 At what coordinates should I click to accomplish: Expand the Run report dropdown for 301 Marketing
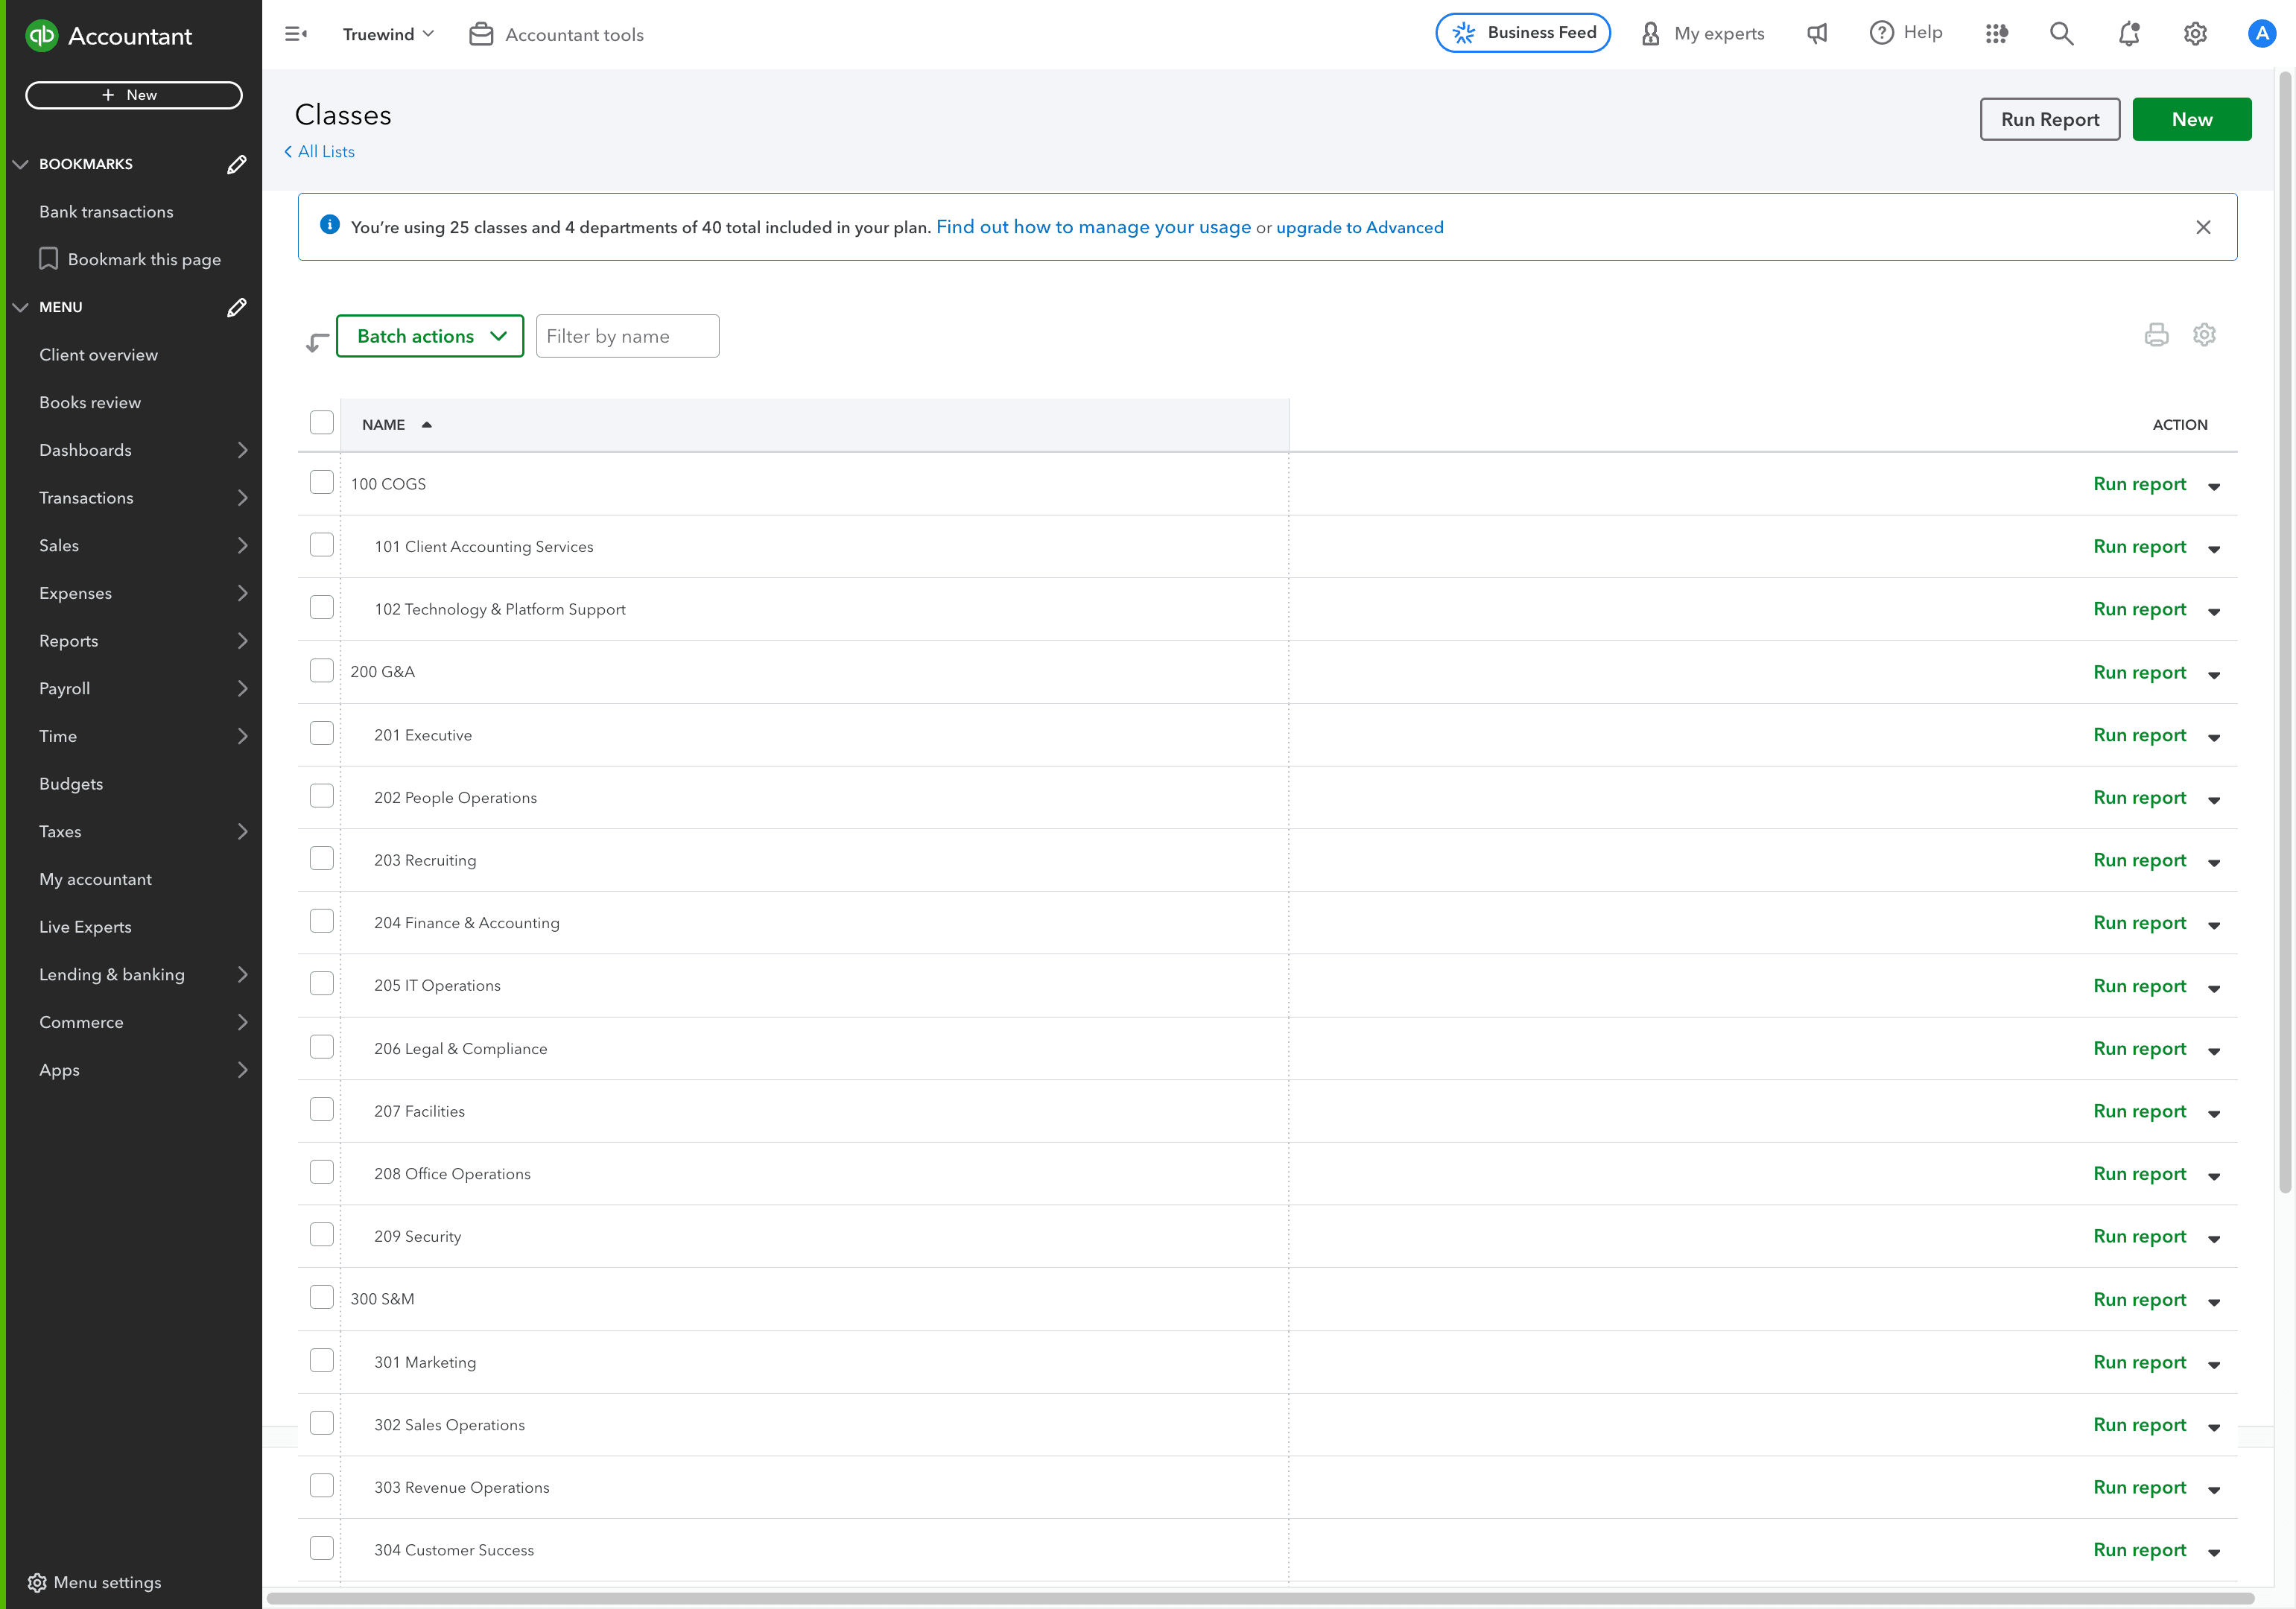[x=2214, y=1364]
